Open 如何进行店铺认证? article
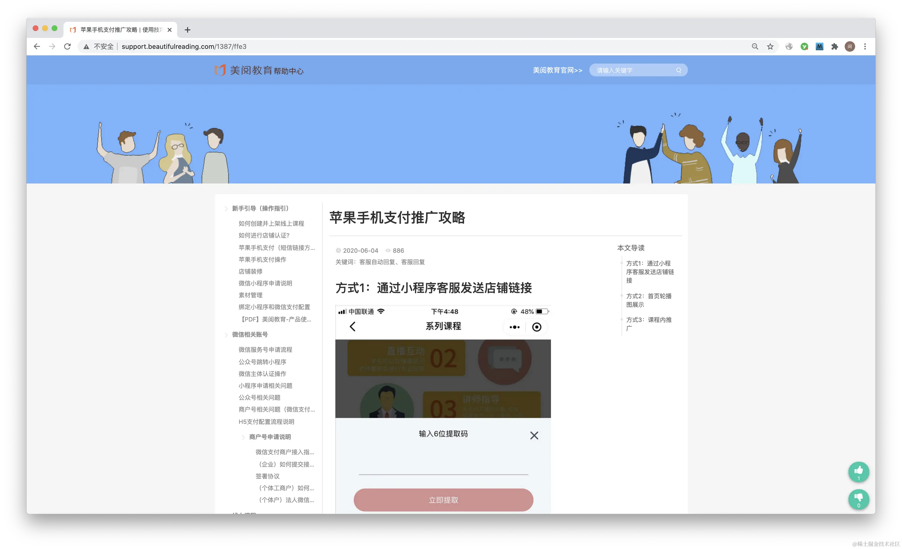Image resolution: width=902 pixels, height=549 pixels. (x=264, y=235)
